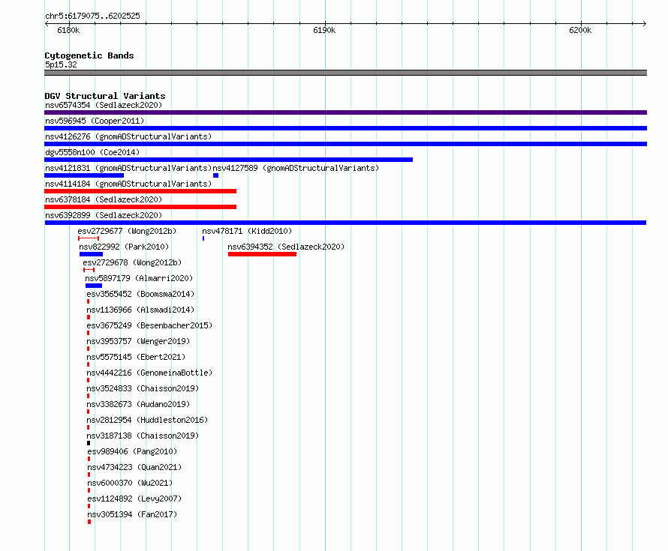668x551 pixels.
Task: Click the chr5:6179075..6202525 coordinates label
Action: tap(92, 16)
